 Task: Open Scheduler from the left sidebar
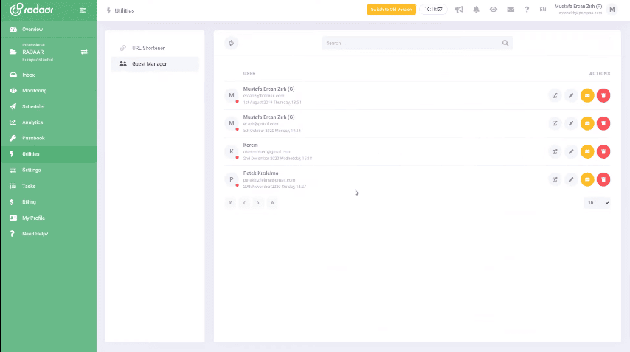(33, 106)
